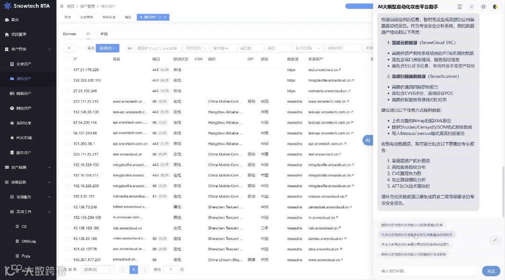Image resolution: width=505 pixels, height=280 pixels.
Task: Open external link for risk.snowcloud.cn source
Action: pos(339,228)
